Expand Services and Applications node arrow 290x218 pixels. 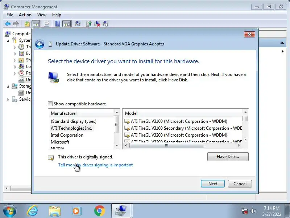pos(8,100)
